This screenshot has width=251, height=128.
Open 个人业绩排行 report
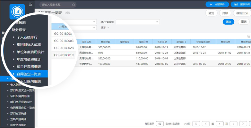pos(27,37)
